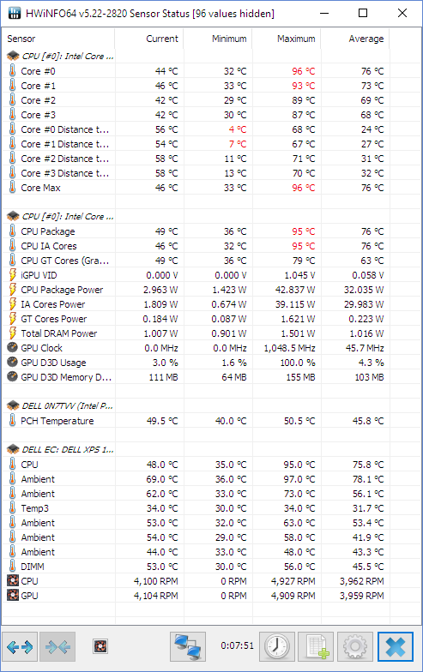This screenshot has height=672, width=423.
Task: Select the GPU D3D Usage row
Action: click(196, 363)
